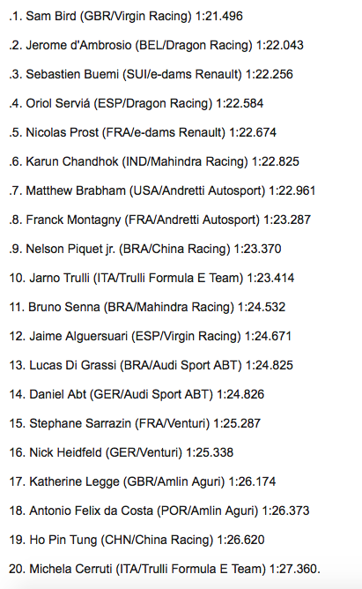Select Michela Cerruti last place entry
The width and height of the screenshot is (362, 589).
(165, 569)
